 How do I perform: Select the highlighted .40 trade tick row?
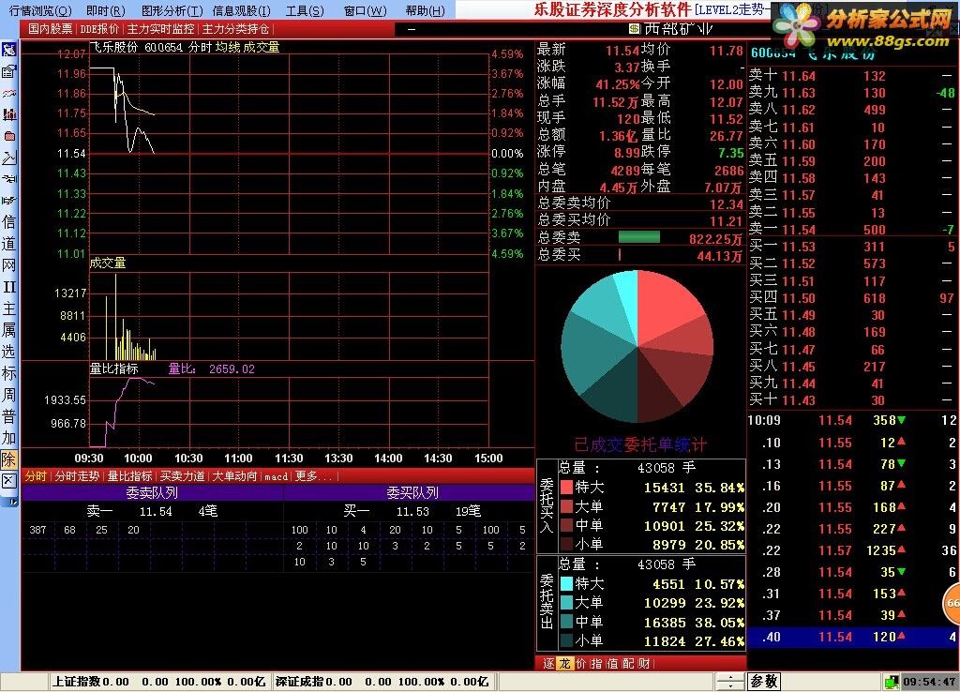tap(852, 637)
